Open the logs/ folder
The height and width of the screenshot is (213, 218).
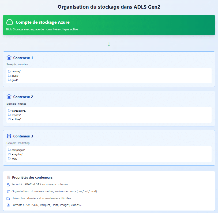pyautogui.click(x=14, y=159)
